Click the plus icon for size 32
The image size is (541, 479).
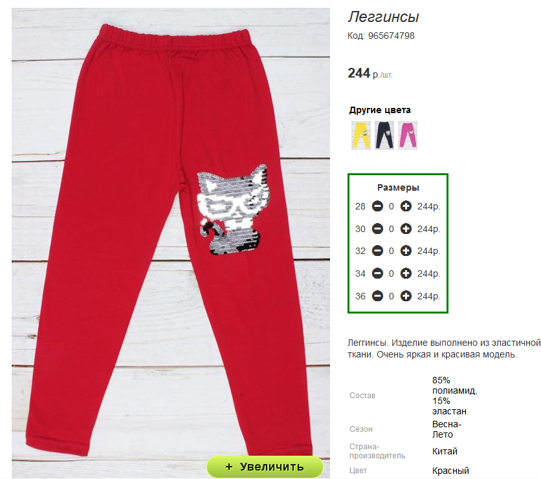406,251
